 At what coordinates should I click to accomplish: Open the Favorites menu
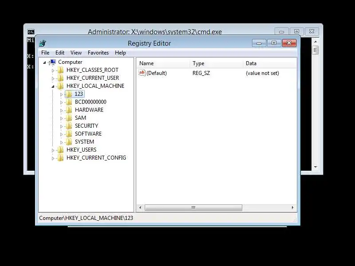[98, 53]
